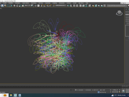This screenshot has width=129, height=97.
Task: Open the weather widget showing Mostly cloudy
Action: pos(118,95)
